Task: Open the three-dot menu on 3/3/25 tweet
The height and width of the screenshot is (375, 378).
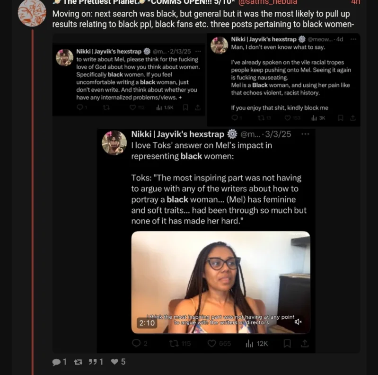Action: coord(305,134)
